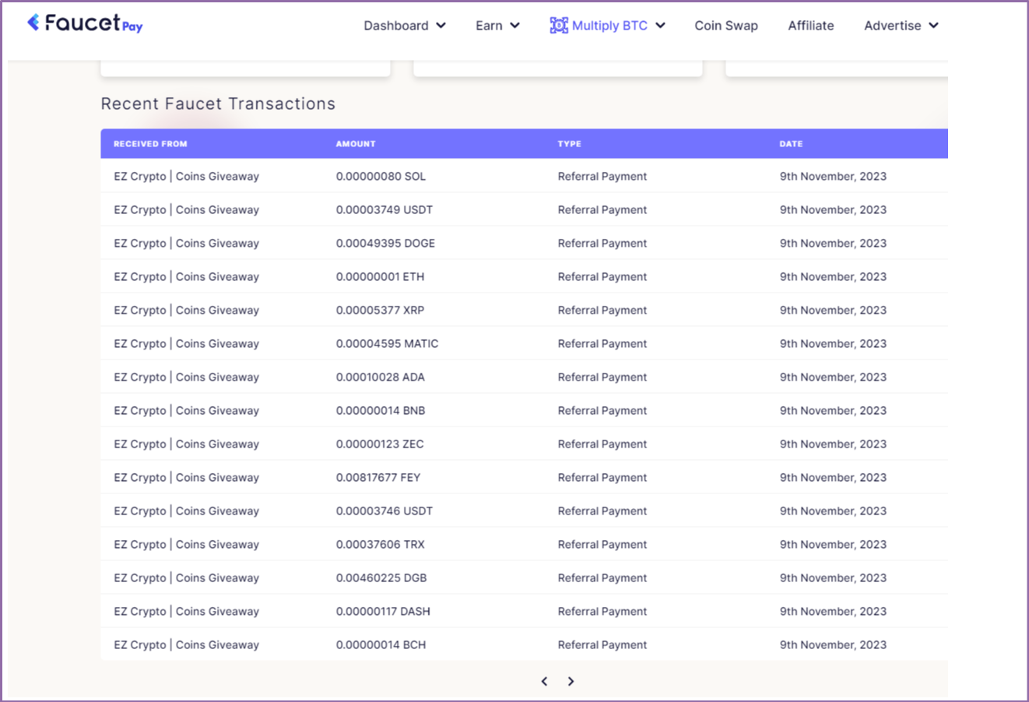Click EZ Crypto sender in SOL row
1029x702 pixels.
[186, 177]
